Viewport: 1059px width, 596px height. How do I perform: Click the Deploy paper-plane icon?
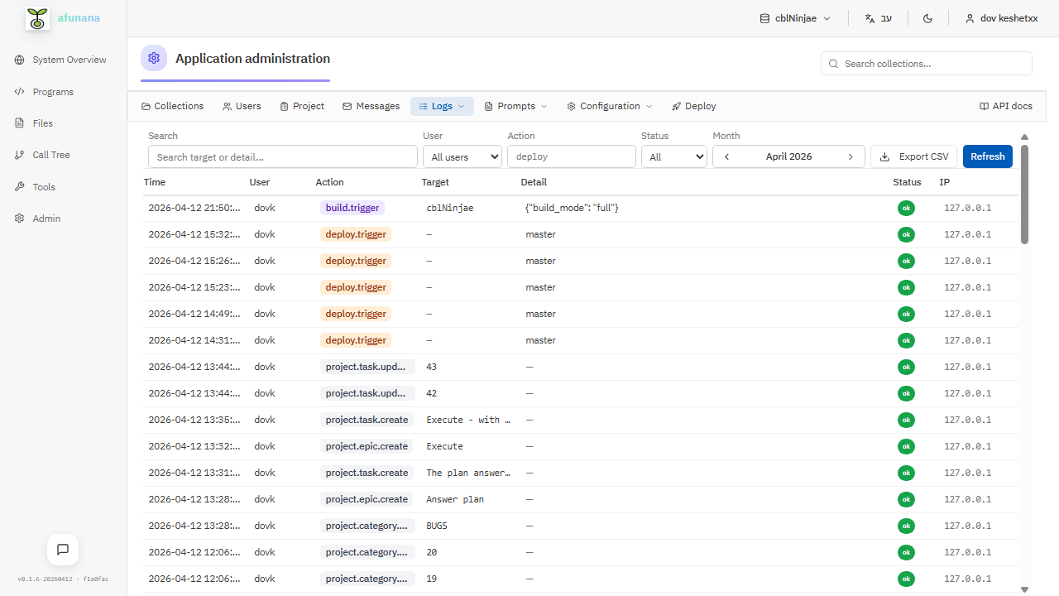point(676,106)
